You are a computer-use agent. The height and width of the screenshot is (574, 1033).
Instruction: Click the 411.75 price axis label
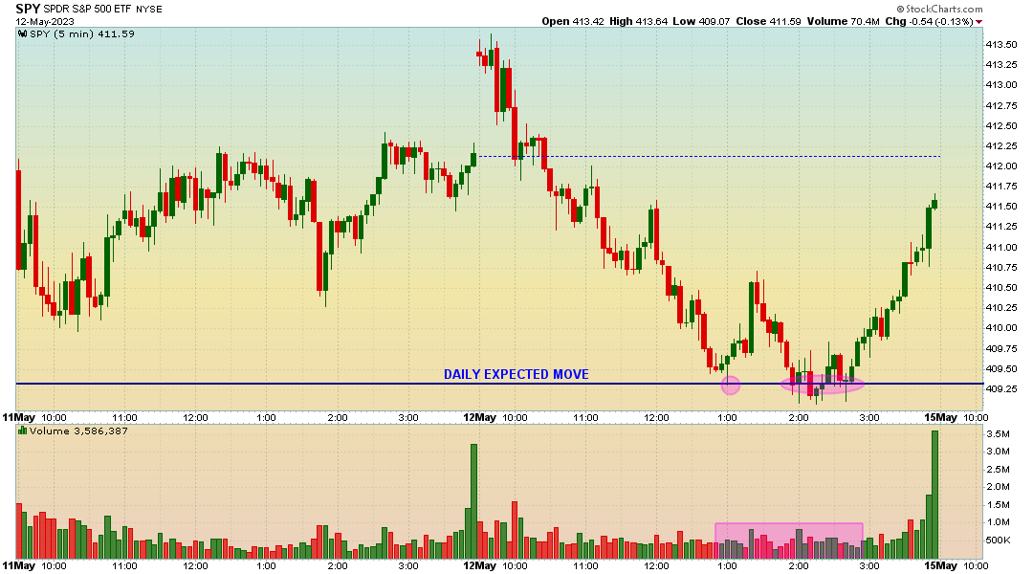[1001, 187]
